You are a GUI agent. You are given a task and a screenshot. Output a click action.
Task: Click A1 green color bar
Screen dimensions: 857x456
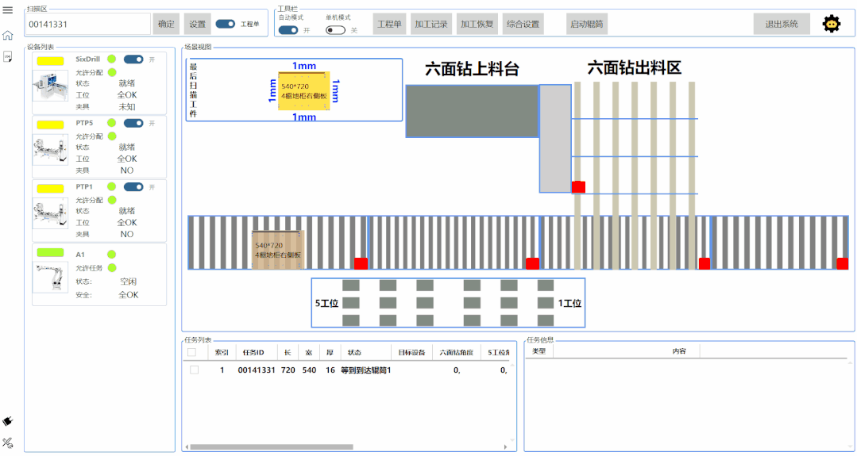[50, 252]
